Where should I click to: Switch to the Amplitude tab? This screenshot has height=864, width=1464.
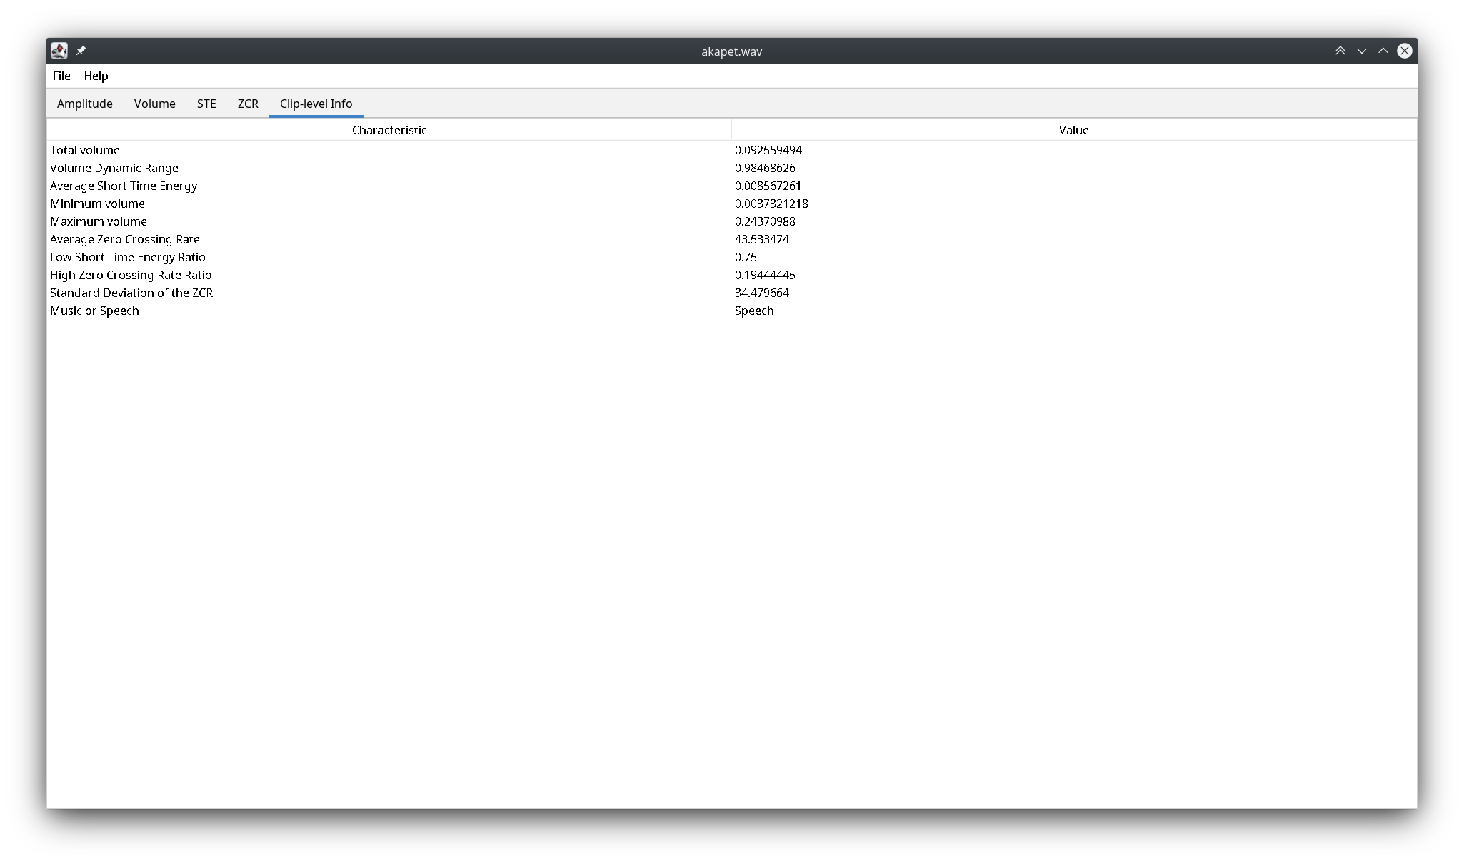point(84,104)
